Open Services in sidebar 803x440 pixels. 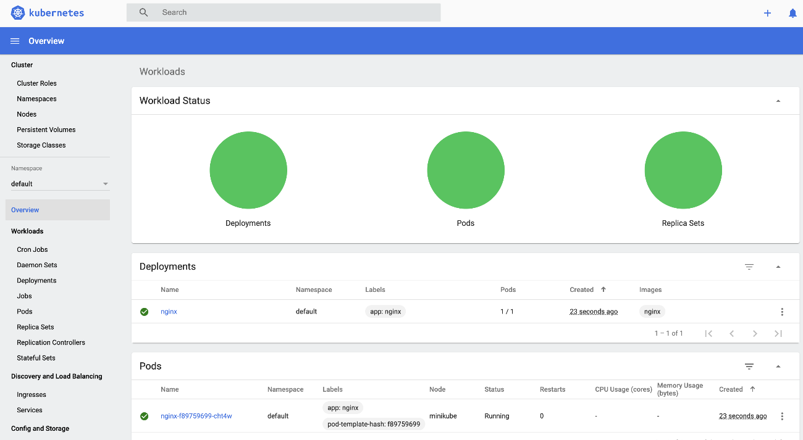click(x=30, y=410)
